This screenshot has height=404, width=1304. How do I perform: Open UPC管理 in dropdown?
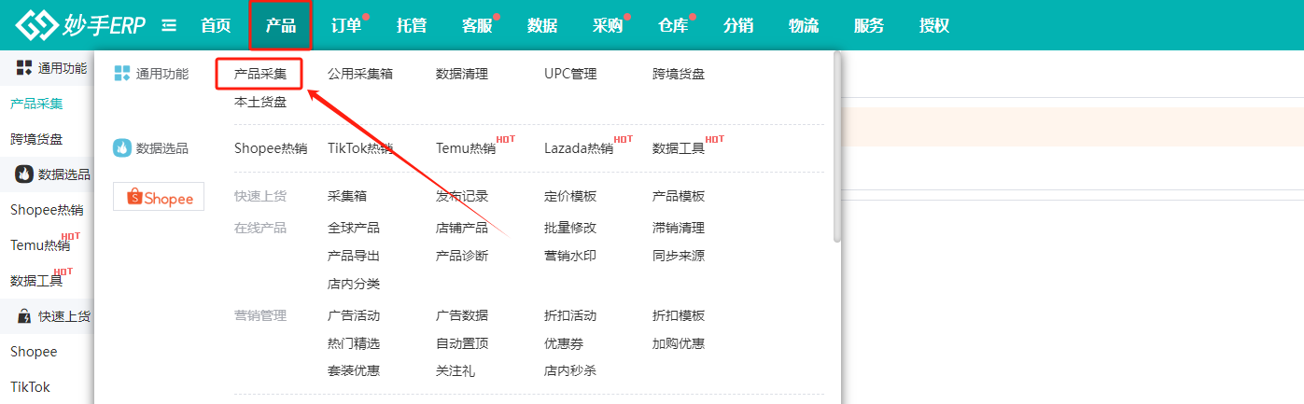click(570, 74)
